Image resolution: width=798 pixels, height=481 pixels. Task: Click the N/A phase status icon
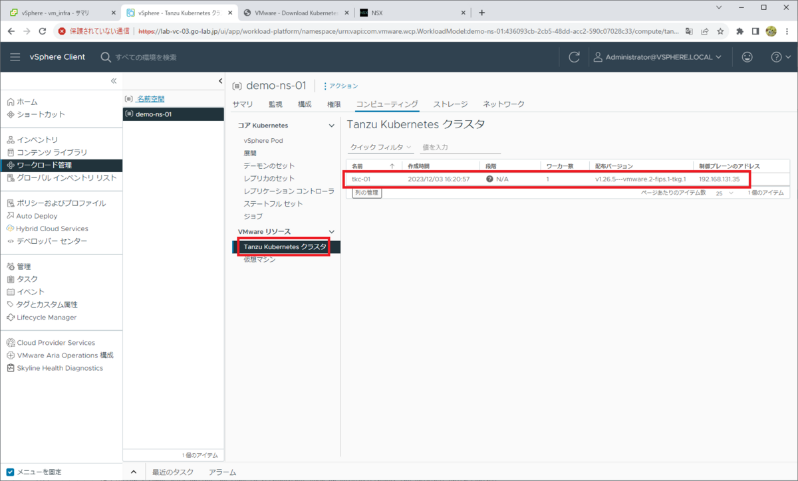(x=489, y=179)
